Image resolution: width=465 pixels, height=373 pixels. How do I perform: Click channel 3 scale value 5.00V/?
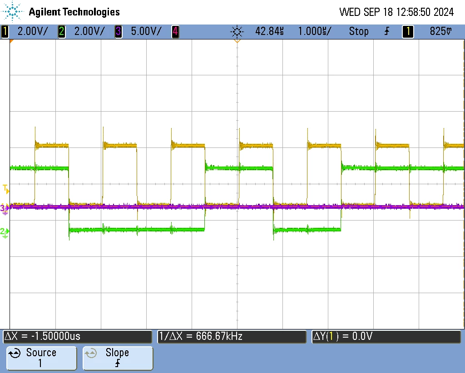tap(146, 31)
